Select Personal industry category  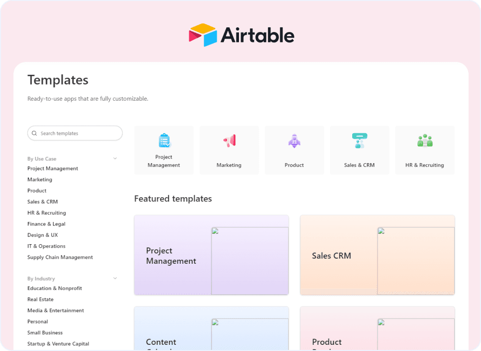pyautogui.click(x=37, y=322)
